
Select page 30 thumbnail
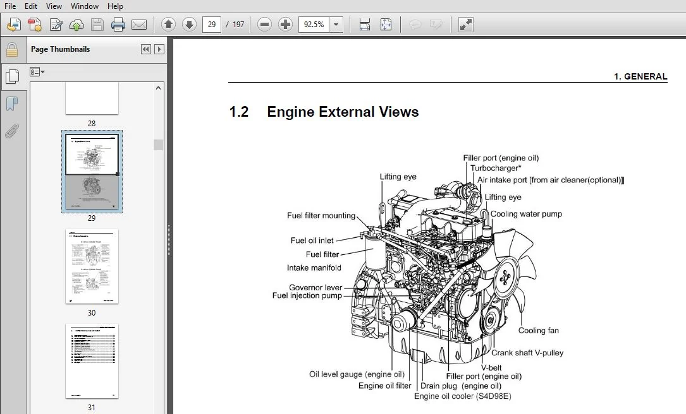(x=92, y=266)
